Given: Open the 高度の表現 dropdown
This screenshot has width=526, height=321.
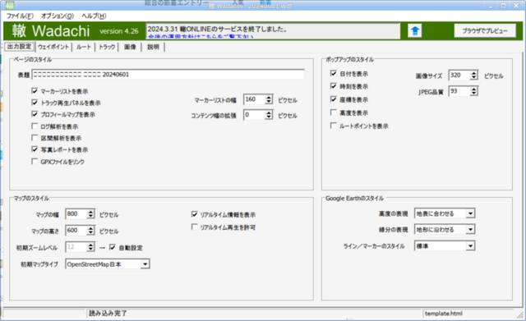Looking at the screenshot, I should point(470,213).
